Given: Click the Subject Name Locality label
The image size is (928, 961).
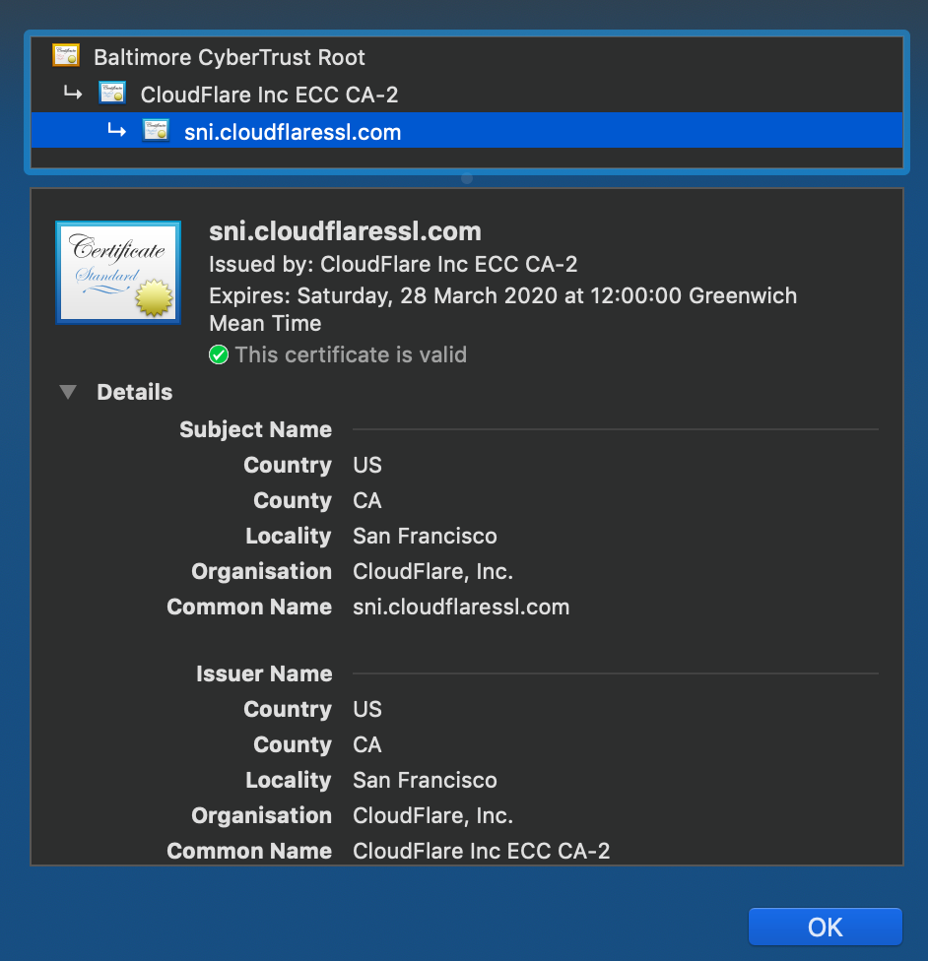Looking at the screenshot, I should pyautogui.click(x=289, y=537).
